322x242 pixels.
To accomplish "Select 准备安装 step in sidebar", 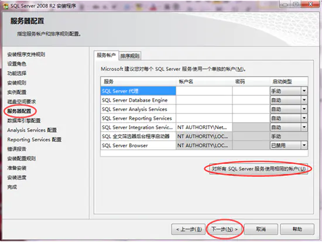I will click(x=16, y=168).
